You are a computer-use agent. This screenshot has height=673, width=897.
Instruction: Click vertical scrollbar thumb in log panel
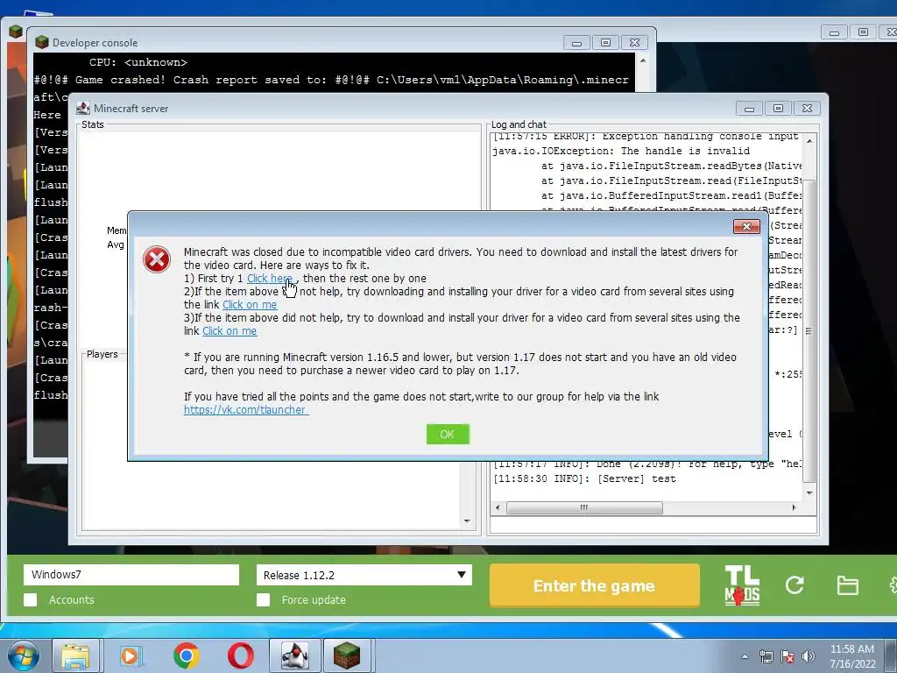pyautogui.click(x=809, y=330)
